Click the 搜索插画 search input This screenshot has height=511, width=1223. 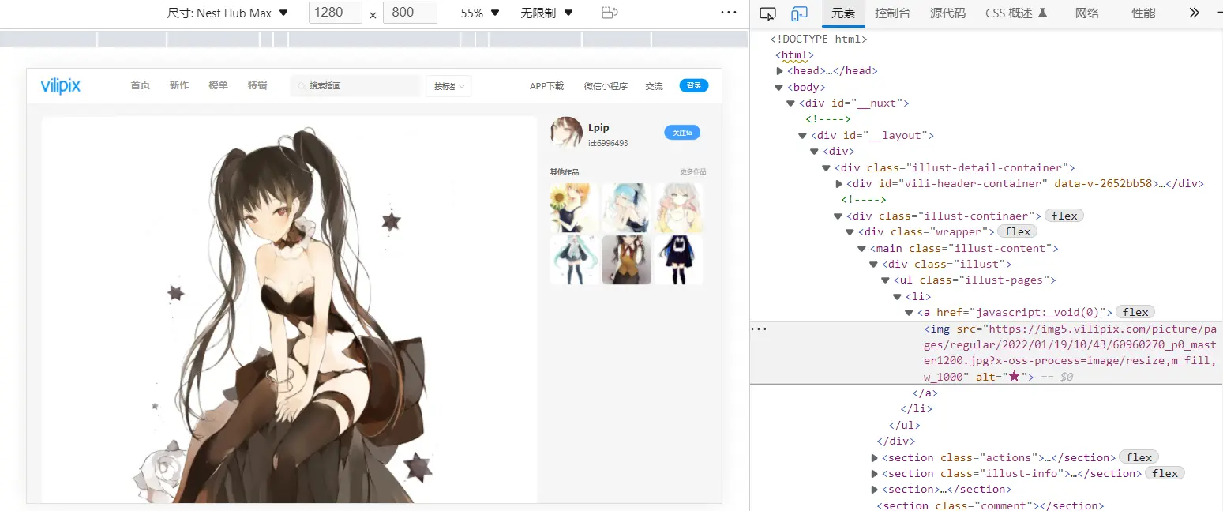[x=355, y=86]
